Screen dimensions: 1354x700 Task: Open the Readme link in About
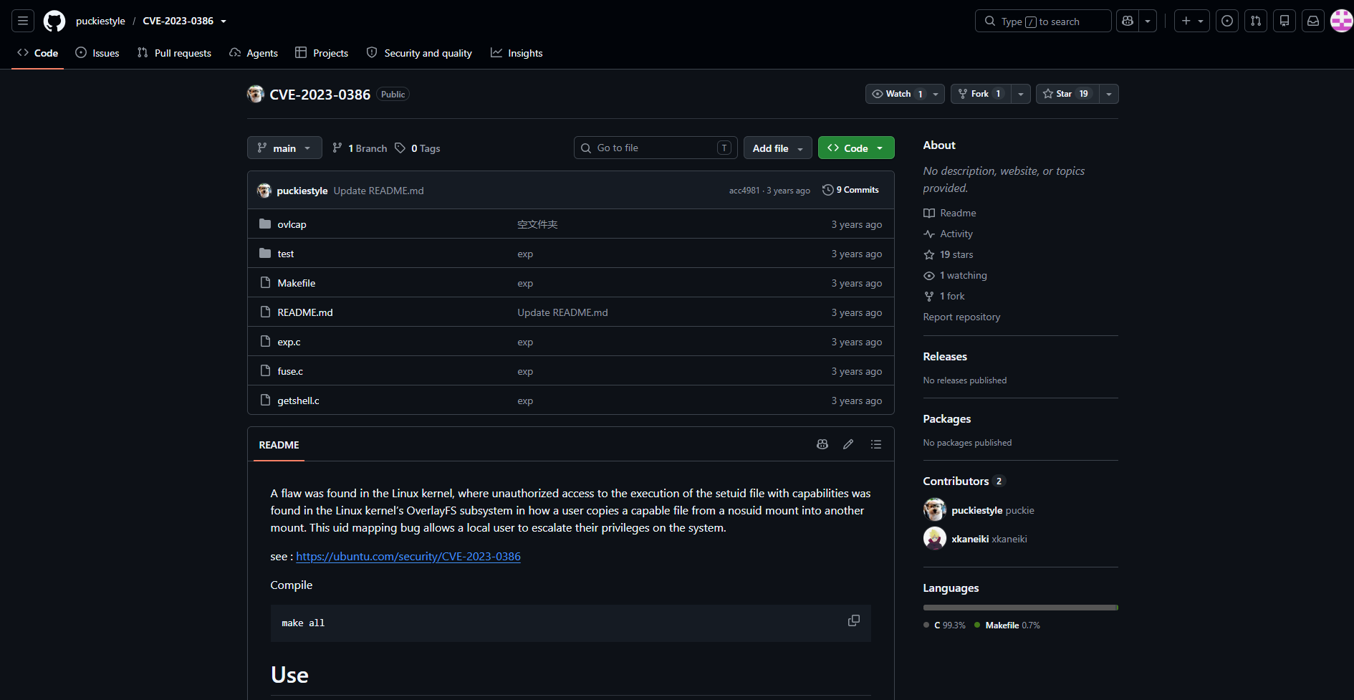(x=958, y=213)
